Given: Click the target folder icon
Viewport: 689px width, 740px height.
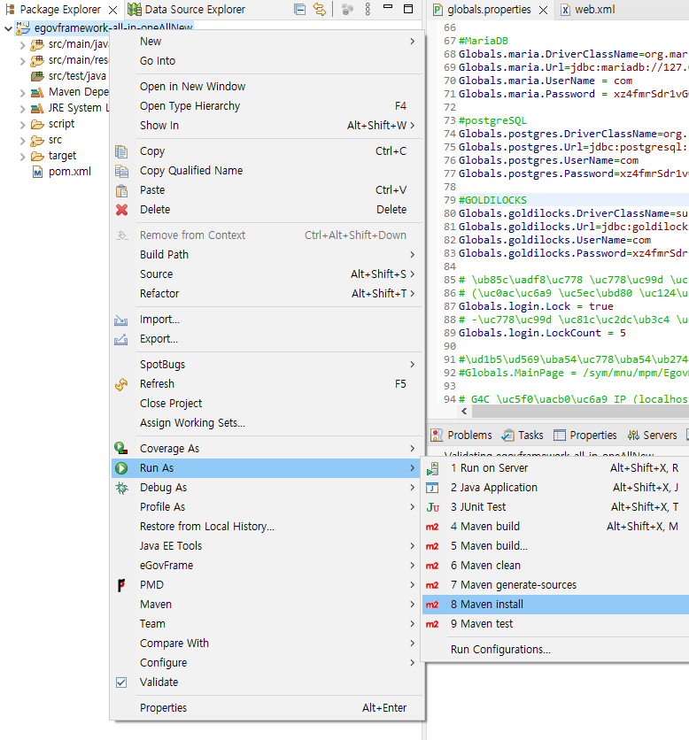Looking at the screenshot, I should coord(37,156).
